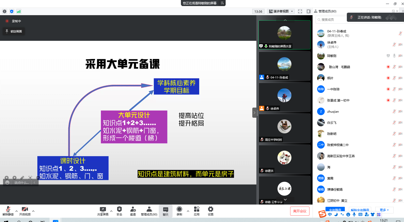404x222 pixels.
Task: Open the 聊天 (Chat) panel
Action: tap(165, 211)
